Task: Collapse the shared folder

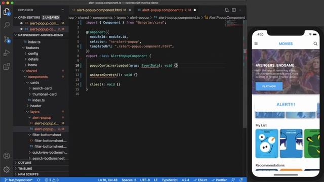Action: point(31,71)
